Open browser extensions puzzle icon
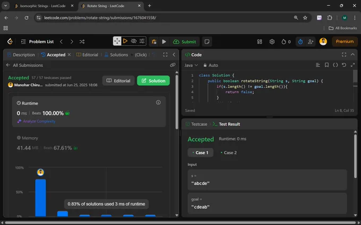 (x=330, y=17)
